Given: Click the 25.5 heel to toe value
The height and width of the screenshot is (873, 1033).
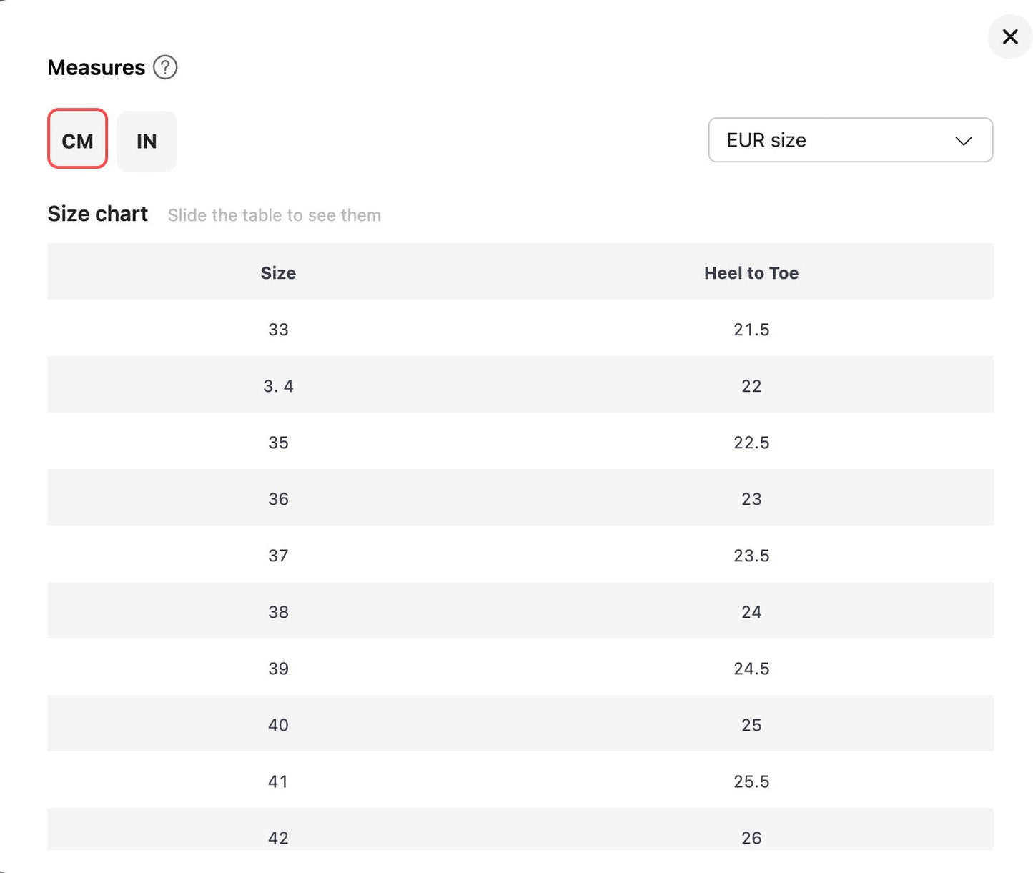Looking at the screenshot, I should tap(751, 781).
